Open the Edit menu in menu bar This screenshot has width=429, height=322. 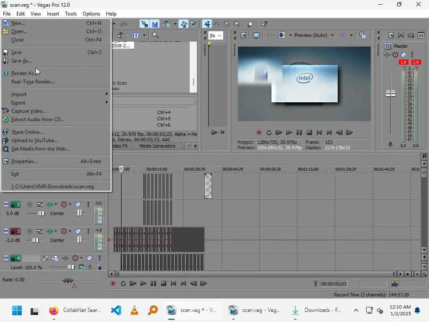[20, 14]
